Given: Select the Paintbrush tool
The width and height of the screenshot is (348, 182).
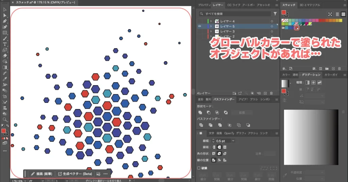Looking at the screenshot, I should coord(5,38).
